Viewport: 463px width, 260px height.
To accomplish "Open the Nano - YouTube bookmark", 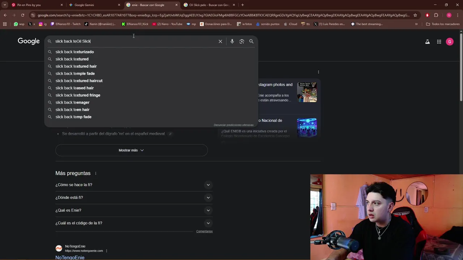I will pyautogui.click(x=167, y=24).
